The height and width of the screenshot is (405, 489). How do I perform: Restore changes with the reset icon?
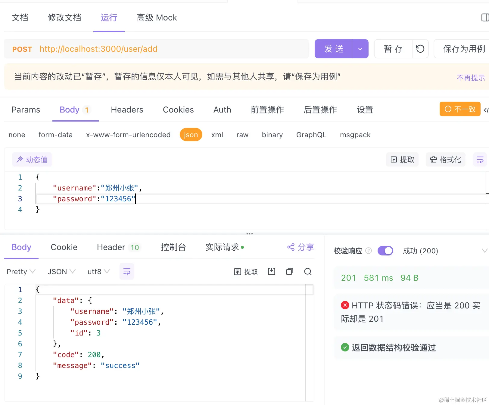pos(420,49)
